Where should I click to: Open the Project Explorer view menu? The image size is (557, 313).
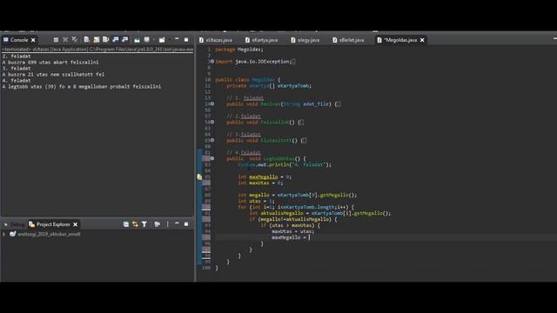pos(168,224)
